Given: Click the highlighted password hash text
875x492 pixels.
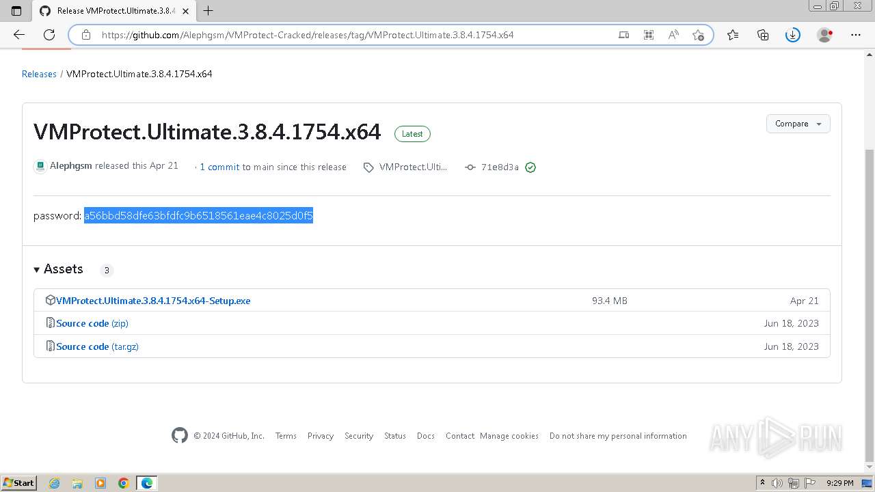Looking at the screenshot, I should point(198,216).
